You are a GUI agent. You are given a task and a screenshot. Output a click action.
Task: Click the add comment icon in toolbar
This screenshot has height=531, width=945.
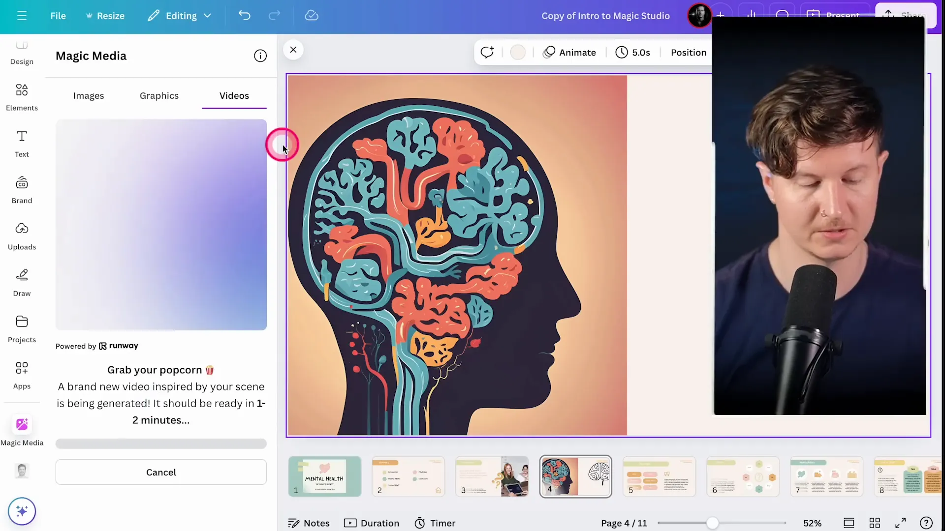point(487,52)
